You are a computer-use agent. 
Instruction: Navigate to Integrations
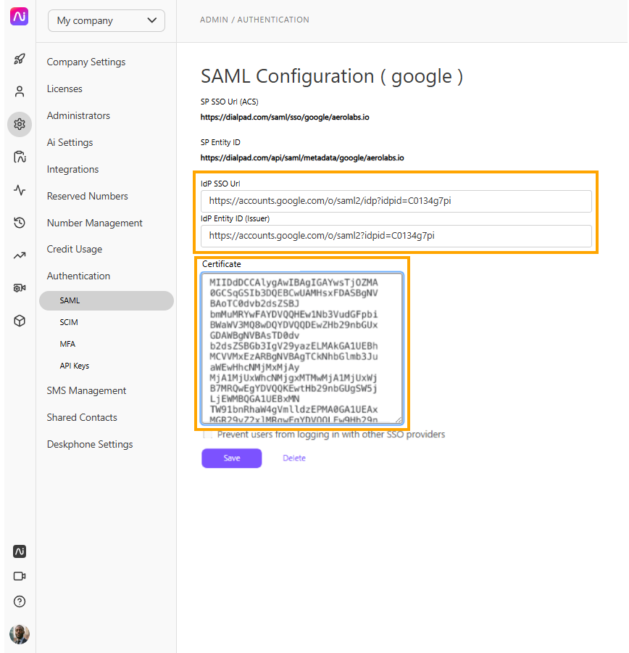[x=72, y=169]
